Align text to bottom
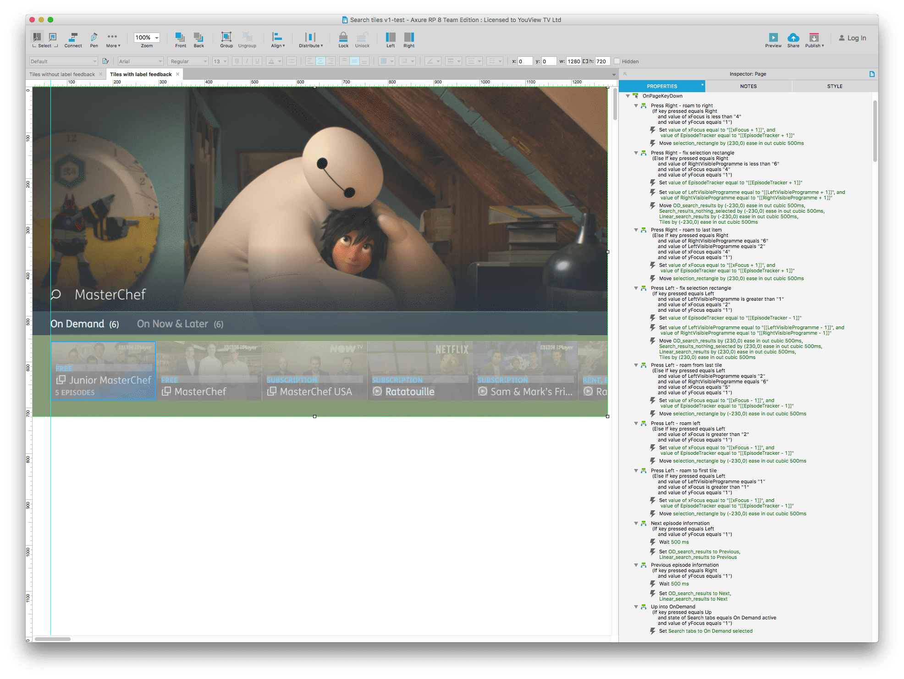Viewport: 904px width, 679px height. click(x=364, y=61)
